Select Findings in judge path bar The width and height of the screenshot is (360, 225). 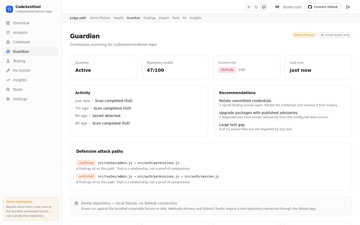[150, 18]
